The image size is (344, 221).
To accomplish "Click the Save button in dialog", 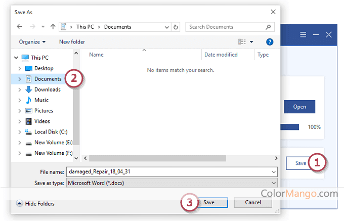I will pos(208,202).
